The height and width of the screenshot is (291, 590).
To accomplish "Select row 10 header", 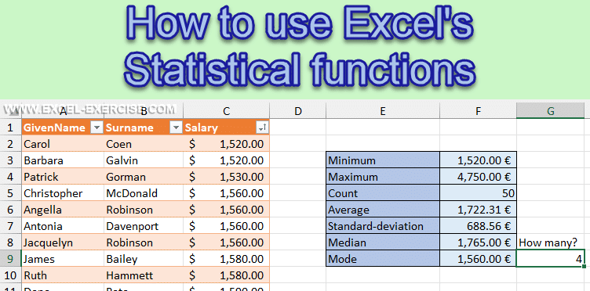I will 10,275.
